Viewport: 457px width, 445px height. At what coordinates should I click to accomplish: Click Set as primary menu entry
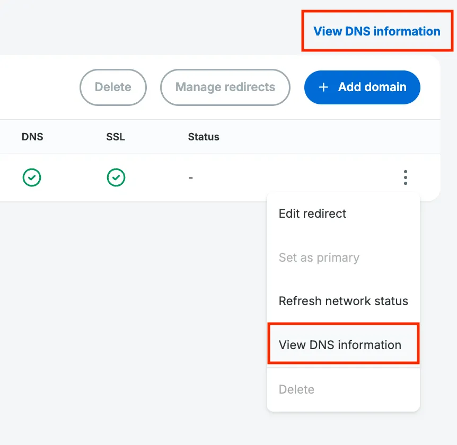319,257
